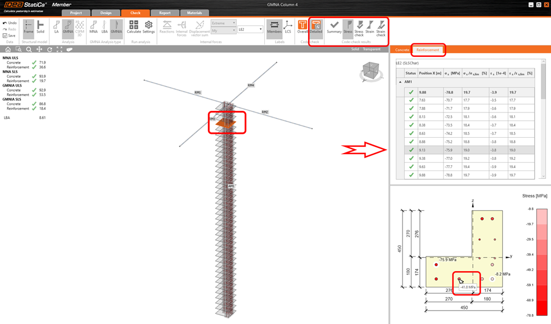
Task: Show Overall code check
Action: coord(302,27)
